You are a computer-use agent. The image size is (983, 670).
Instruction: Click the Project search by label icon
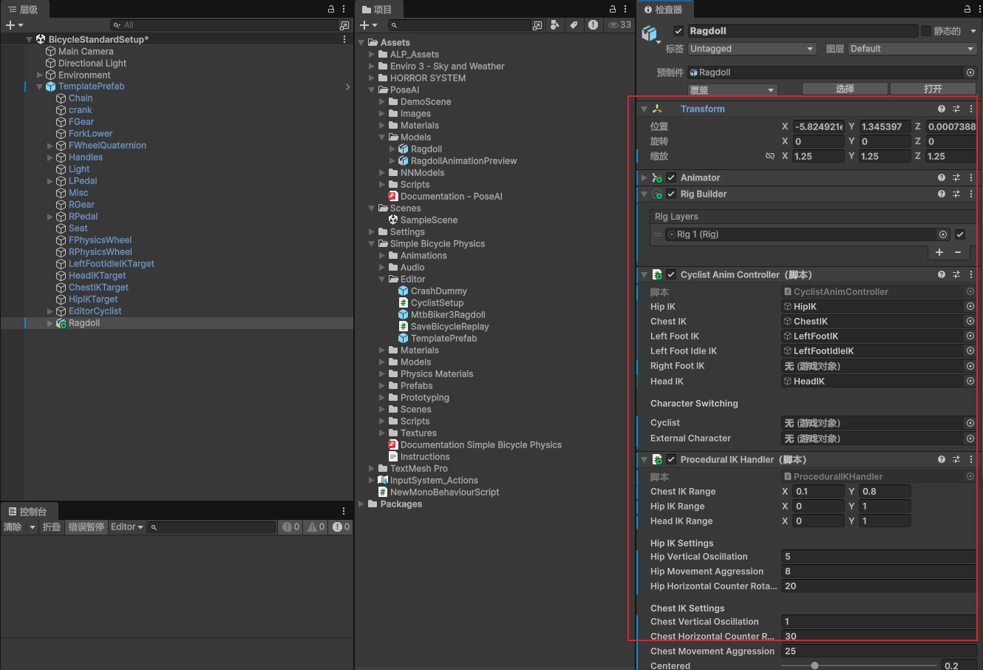pos(574,25)
